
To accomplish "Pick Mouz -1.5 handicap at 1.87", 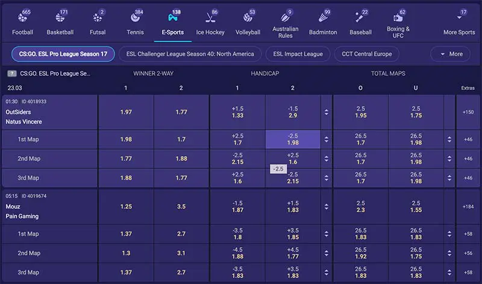I will click(x=237, y=206).
